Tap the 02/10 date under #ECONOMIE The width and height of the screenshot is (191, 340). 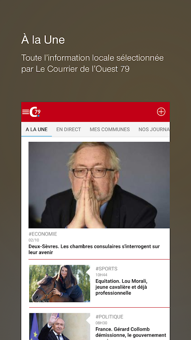click(x=34, y=240)
